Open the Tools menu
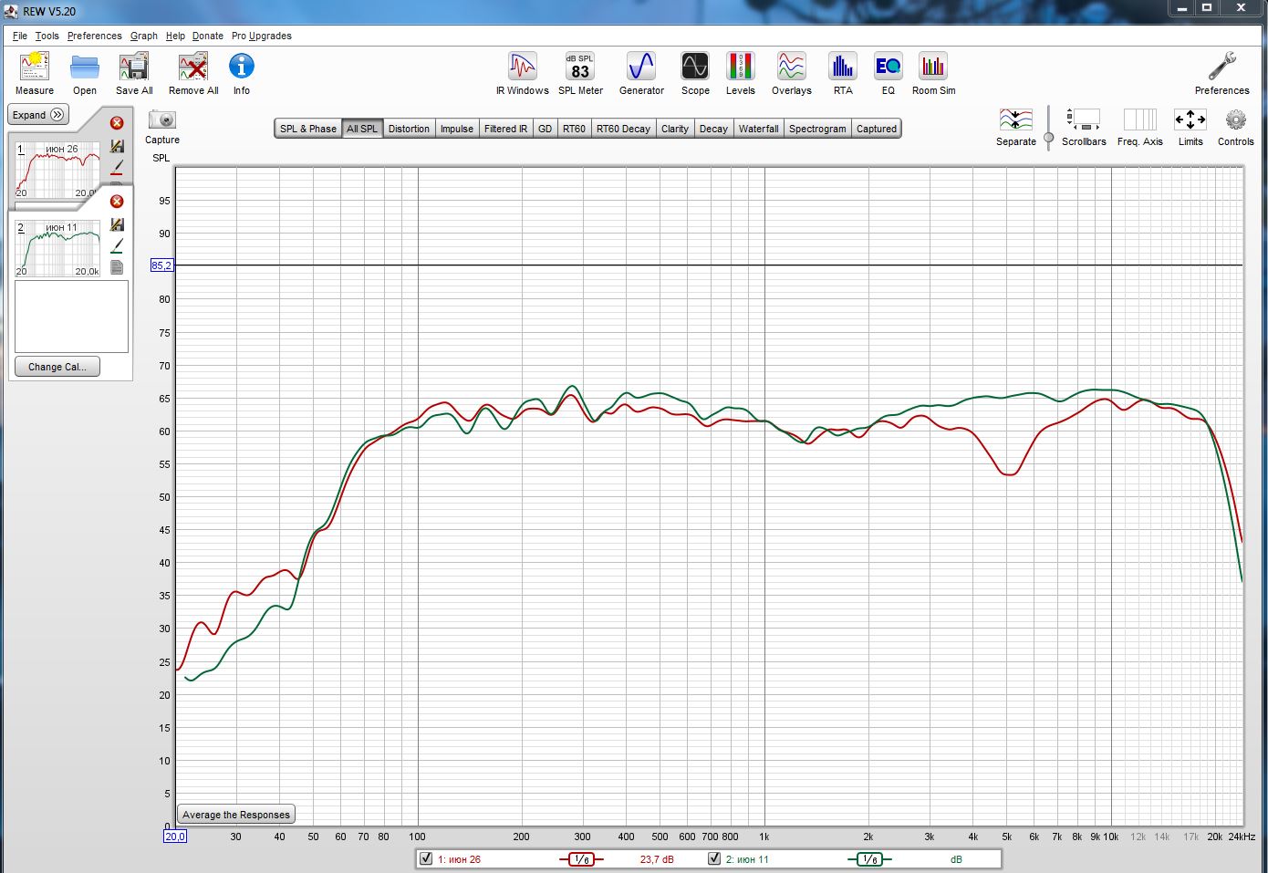The height and width of the screenshot is (873, 1268). click(47, 36)
